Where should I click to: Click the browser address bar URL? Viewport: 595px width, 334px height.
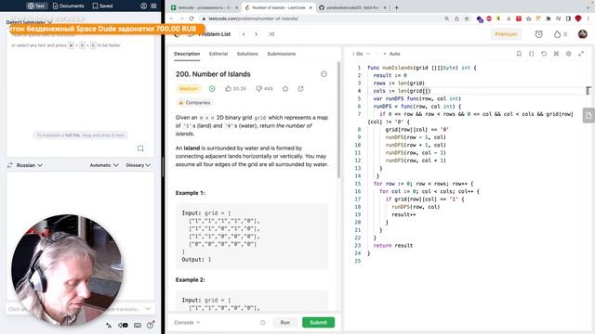point(253,19)
